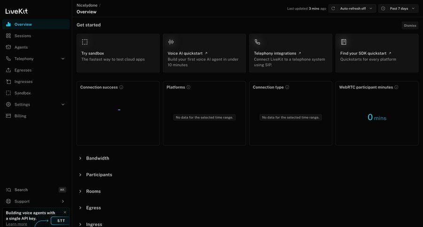Click info icon next to Connection type
Image resolution: width=423 pixels, height=227 pixels.
[287, 87]
